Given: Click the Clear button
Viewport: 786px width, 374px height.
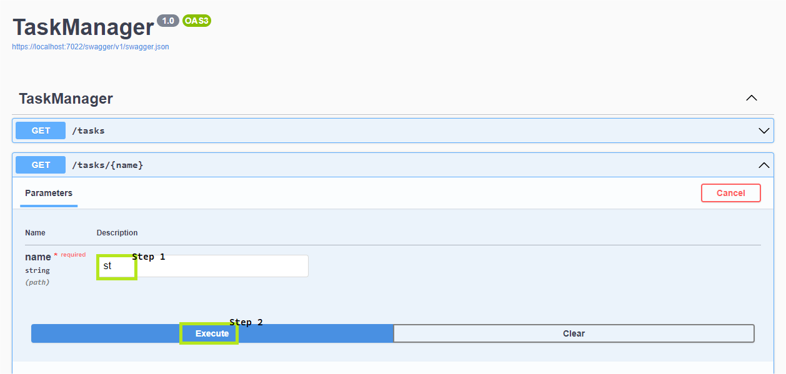Looking at the screenshot, I should [574, 333].
